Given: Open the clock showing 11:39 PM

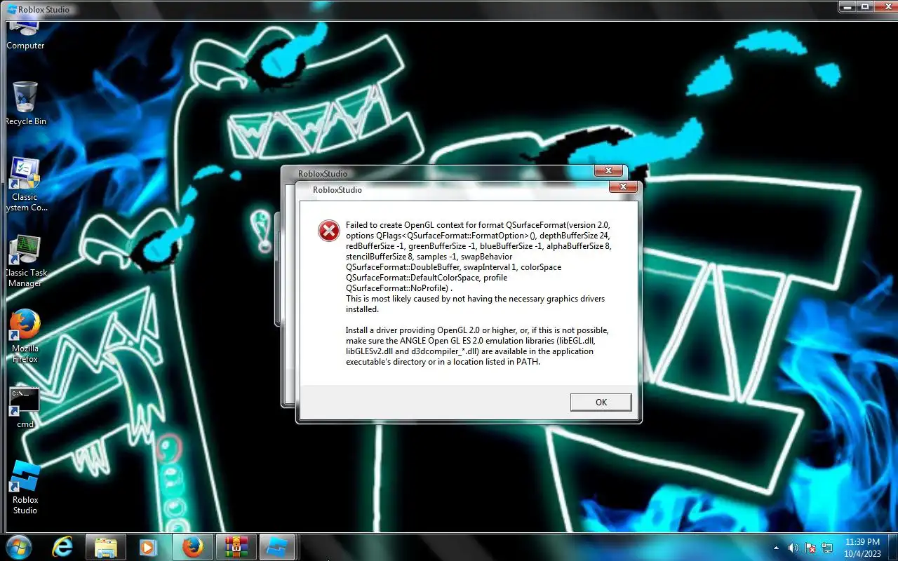Looking at the screenshot, I should pos(862,547).
